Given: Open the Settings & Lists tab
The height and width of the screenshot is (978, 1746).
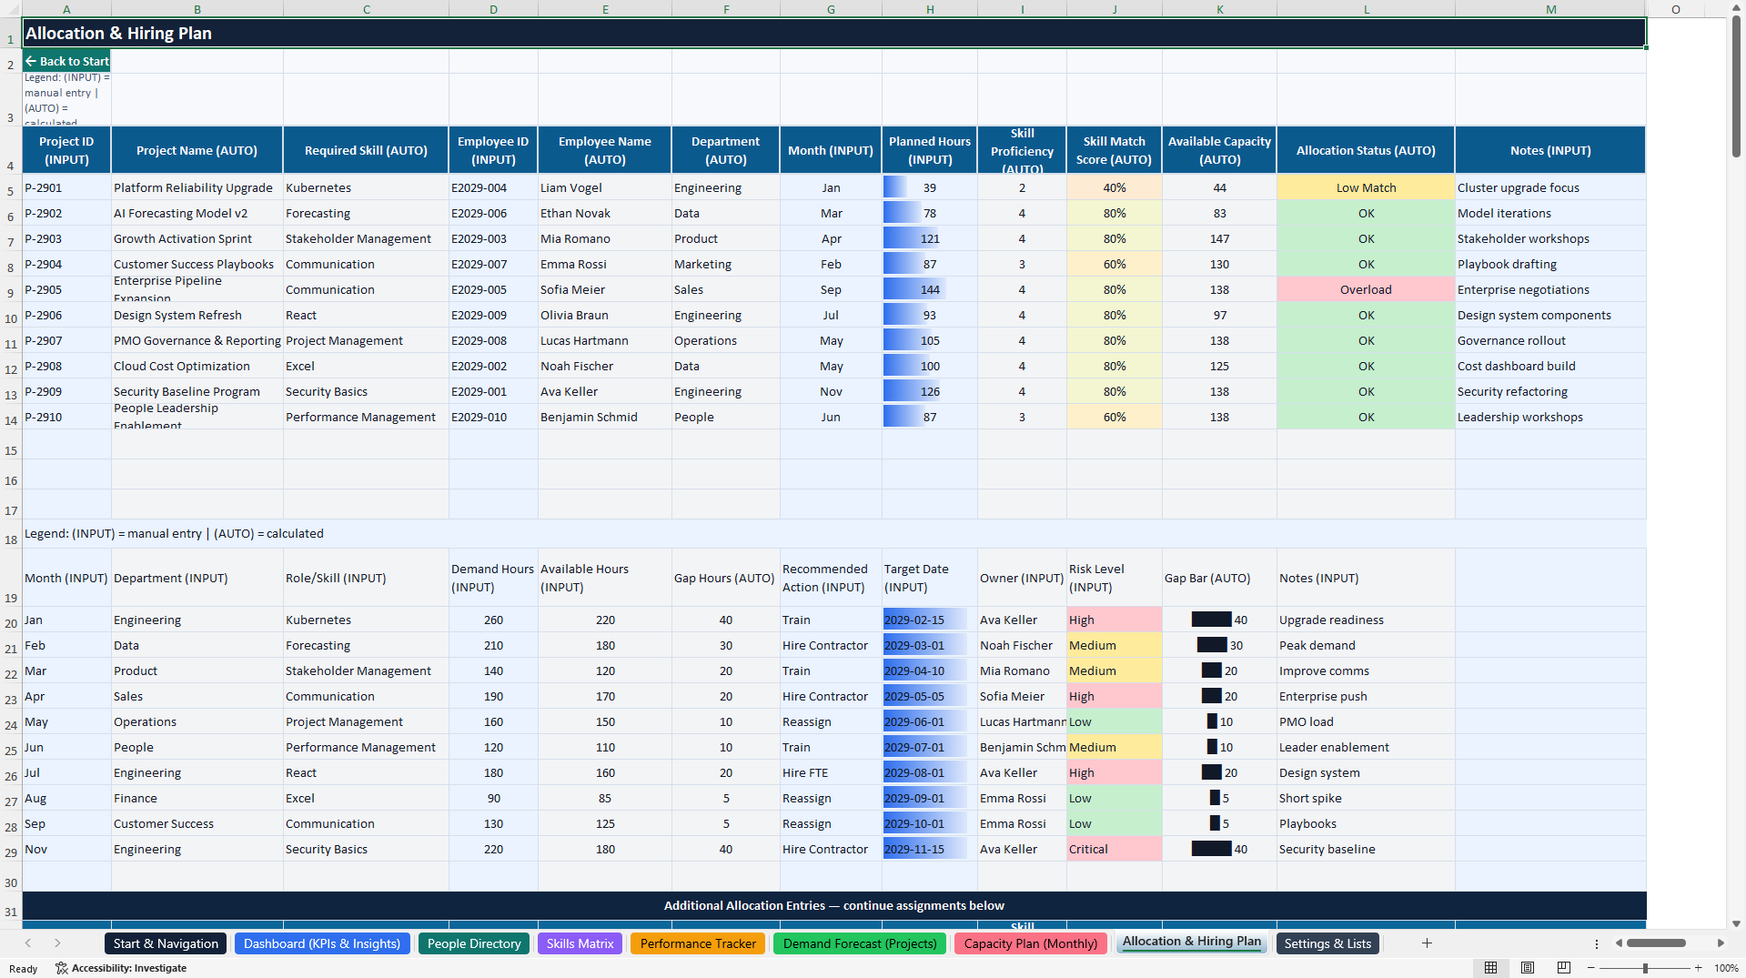Looking at the screenshot, I should tap(1327, 943).
